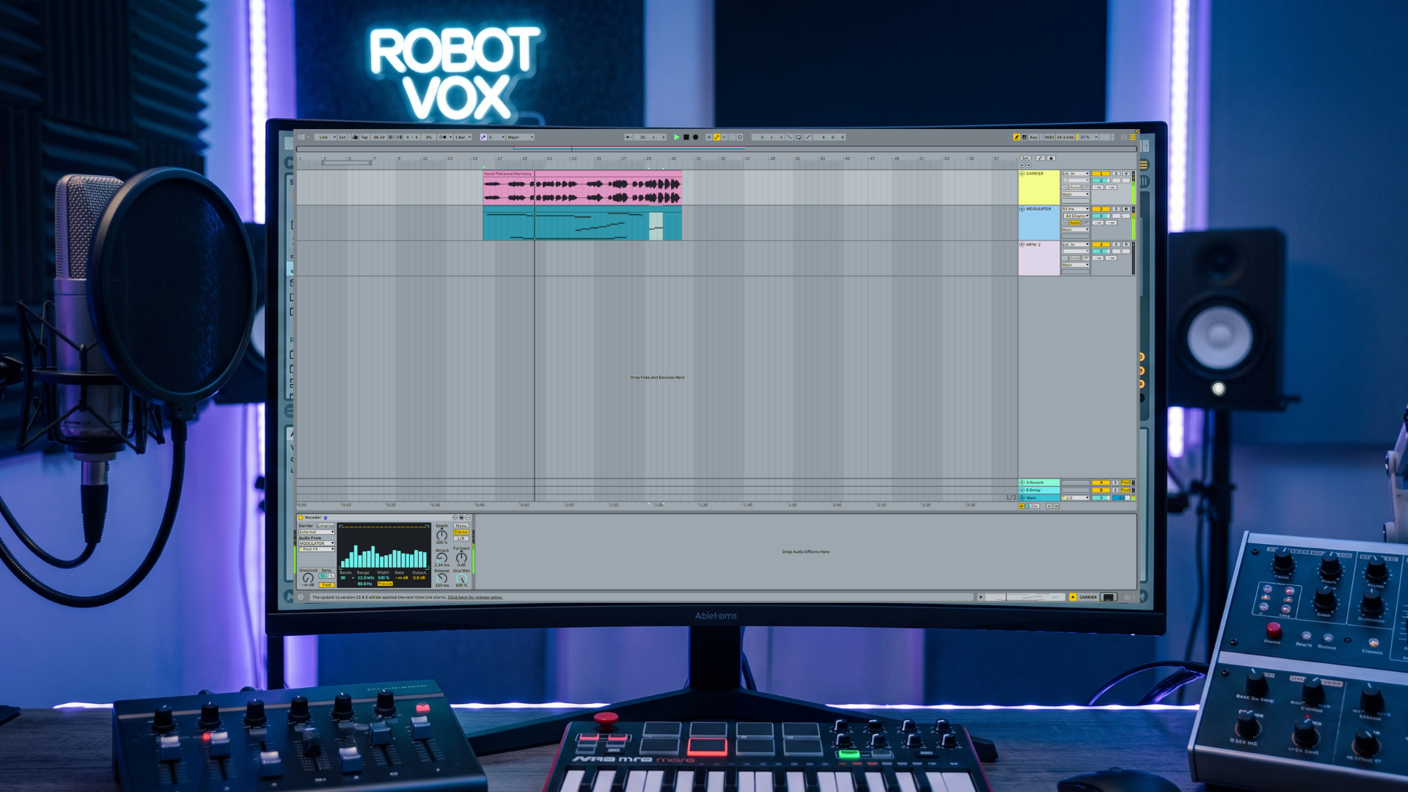Select the A Reverb return track
Viewport: 1408px width, 792px height.
click(x=1038, y=483)
